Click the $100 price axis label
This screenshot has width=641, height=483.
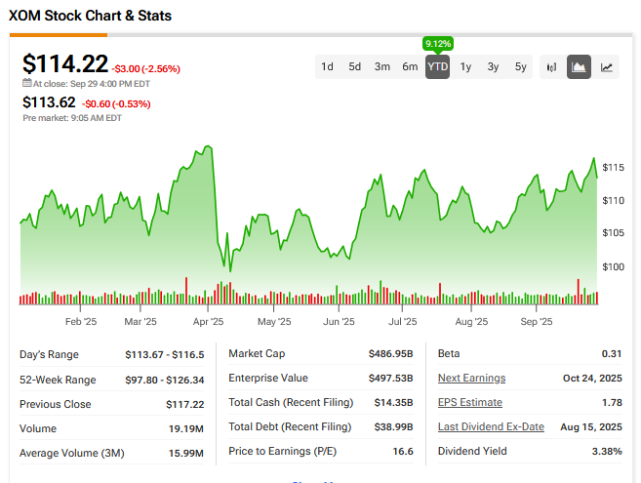pyautogui.click(x=614, y=267)
